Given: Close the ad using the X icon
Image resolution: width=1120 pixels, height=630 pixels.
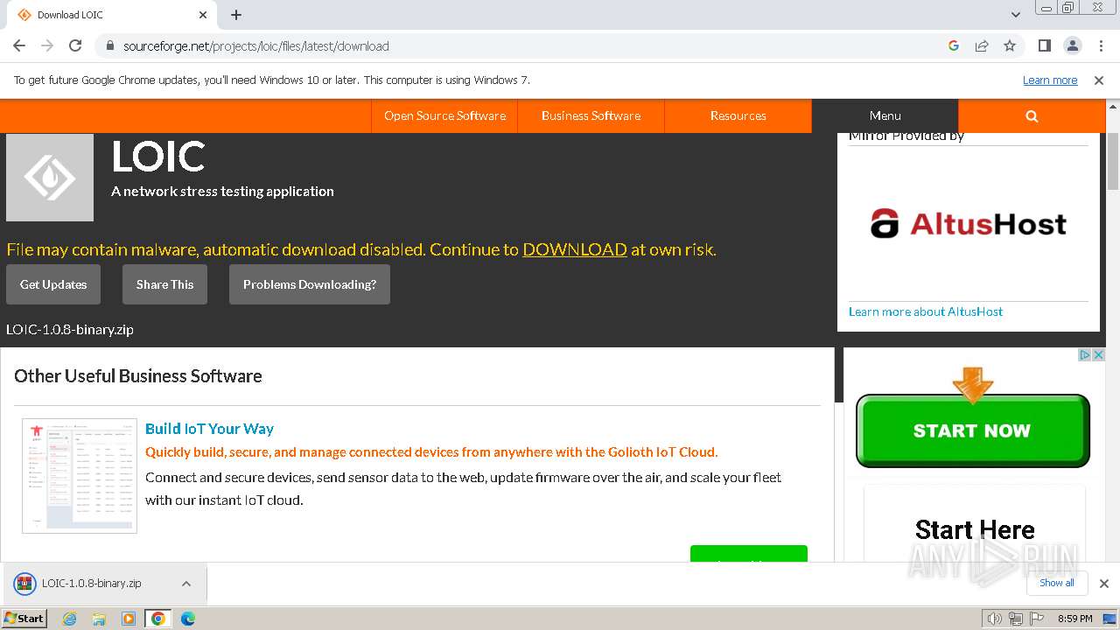Looking at the screenshot, I should (1099, 354).
